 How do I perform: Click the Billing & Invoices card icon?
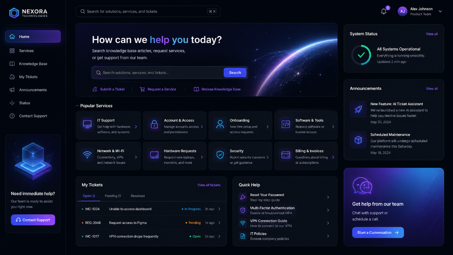coord(286,155)
